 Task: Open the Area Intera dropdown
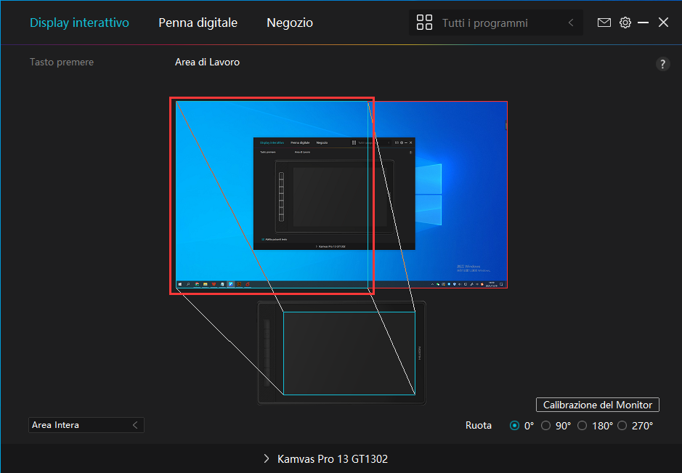coord(86,425)
